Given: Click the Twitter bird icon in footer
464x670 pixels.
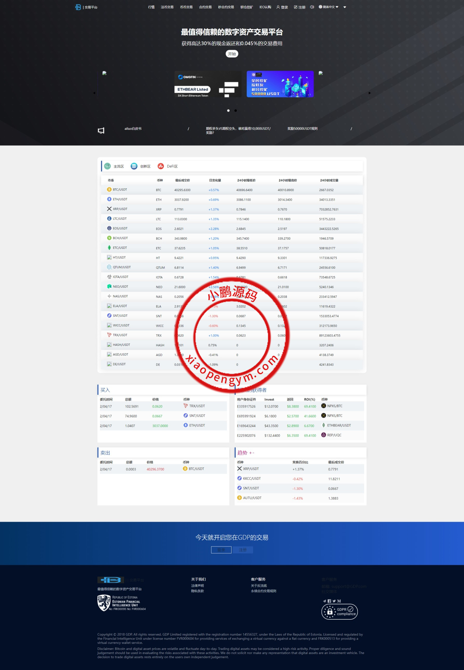Looking at the screenshot, I should [x=334, y=601].
